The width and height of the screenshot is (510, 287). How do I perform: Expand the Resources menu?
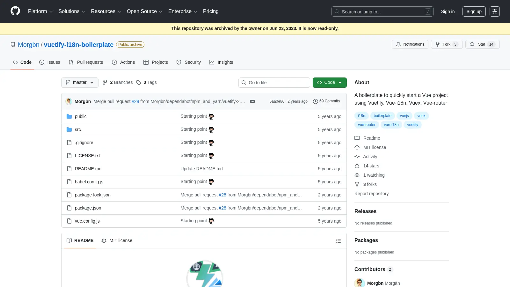106,11
